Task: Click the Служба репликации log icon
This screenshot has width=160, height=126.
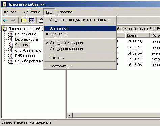Action: tap(11, 61)
